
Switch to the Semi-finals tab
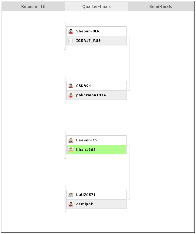[x=161, y=6]
